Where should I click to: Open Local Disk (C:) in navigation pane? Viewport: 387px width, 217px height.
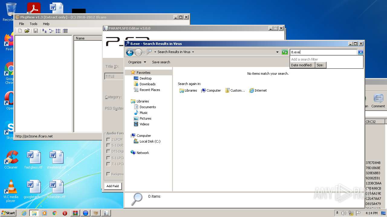(150, 141)
